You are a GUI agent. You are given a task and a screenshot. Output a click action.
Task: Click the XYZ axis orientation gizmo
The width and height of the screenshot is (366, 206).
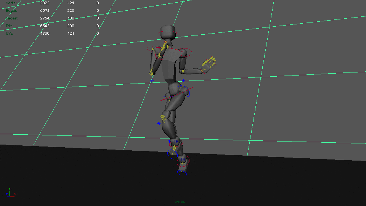pyautogui.click(x=11, y=192)
